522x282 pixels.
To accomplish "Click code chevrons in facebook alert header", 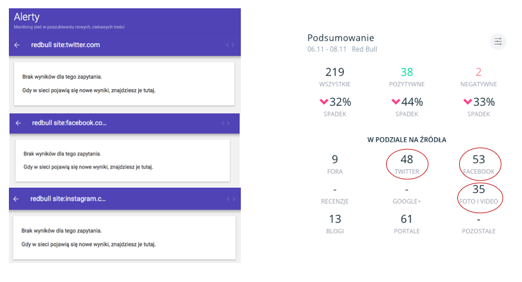I will (225, 123).
